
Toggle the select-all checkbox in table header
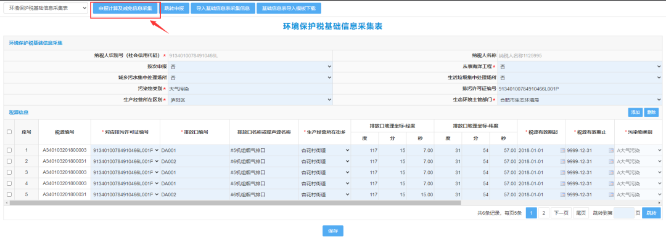[x=9, y=132]
